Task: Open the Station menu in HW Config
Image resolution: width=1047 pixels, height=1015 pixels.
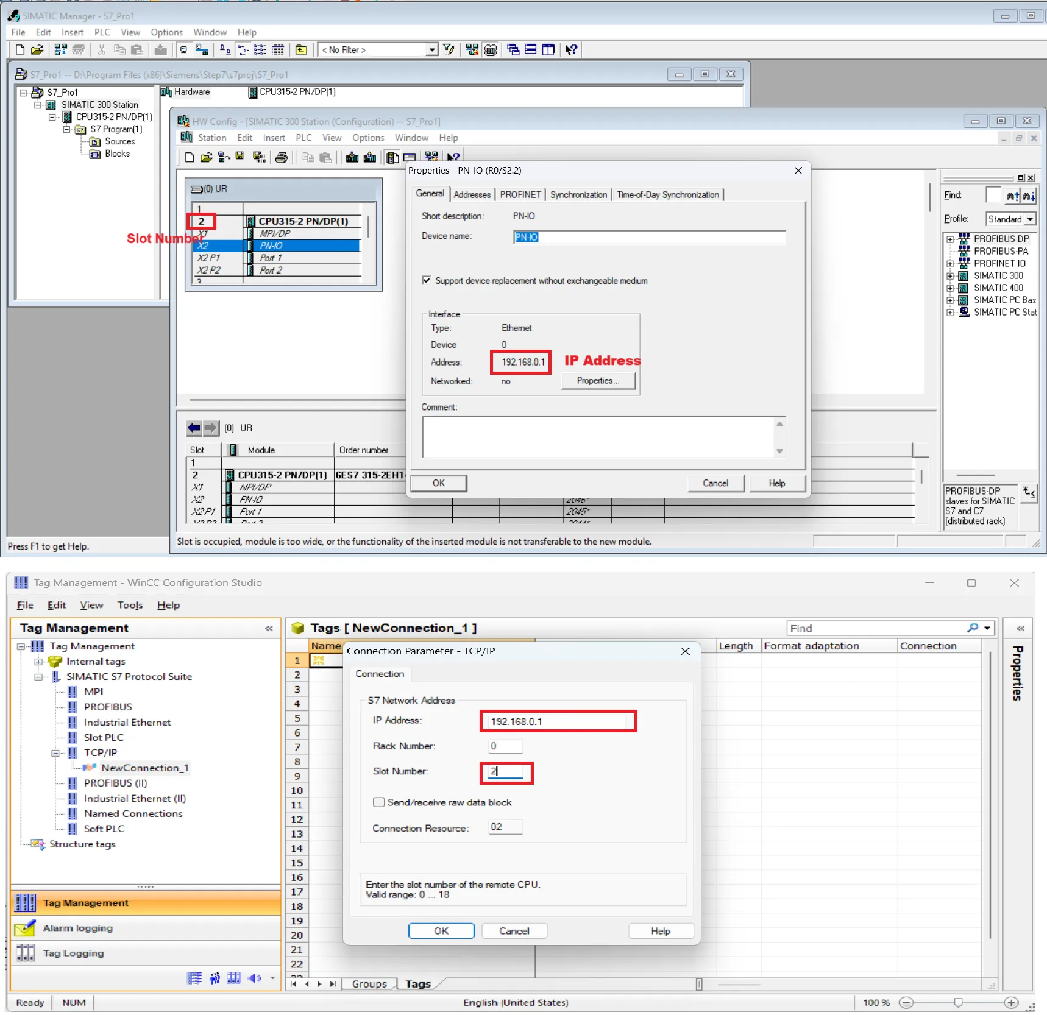Action: click(212, 138)
